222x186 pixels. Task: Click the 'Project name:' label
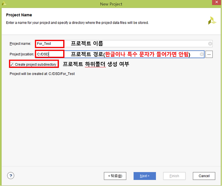pos(20,43)
